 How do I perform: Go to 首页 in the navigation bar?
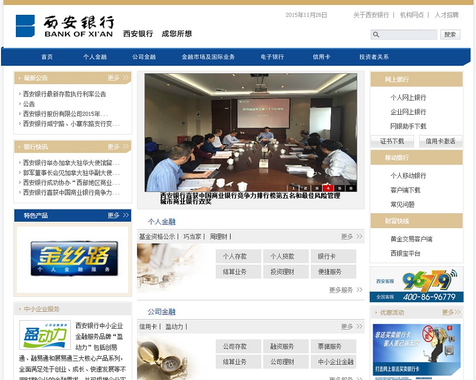click(x=47, y=57)
